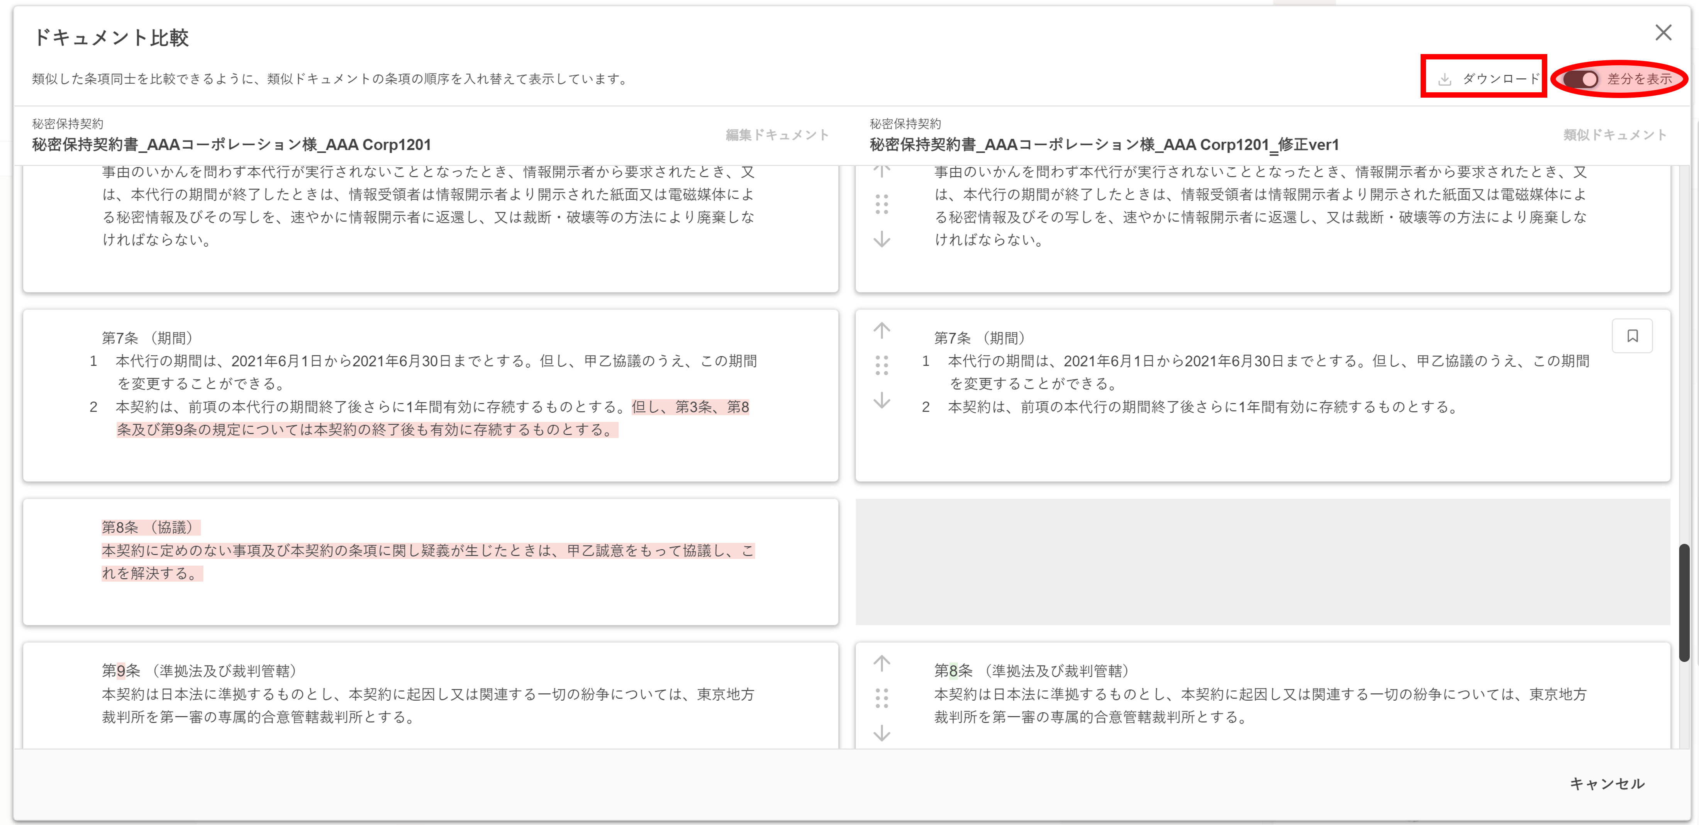Move right 第7条 clause down with arrow
Viewport: 1699px width, 825px height.
click(x=882, y=400)
